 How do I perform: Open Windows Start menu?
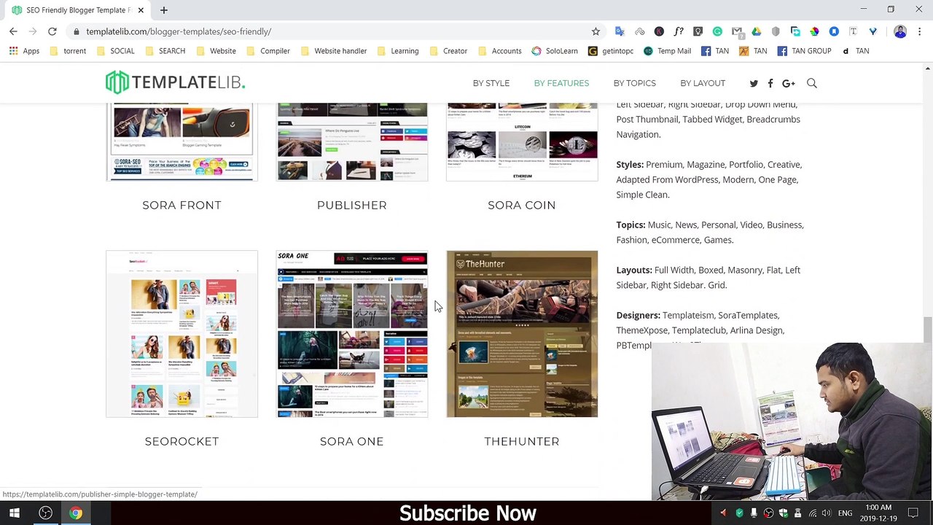15,513
